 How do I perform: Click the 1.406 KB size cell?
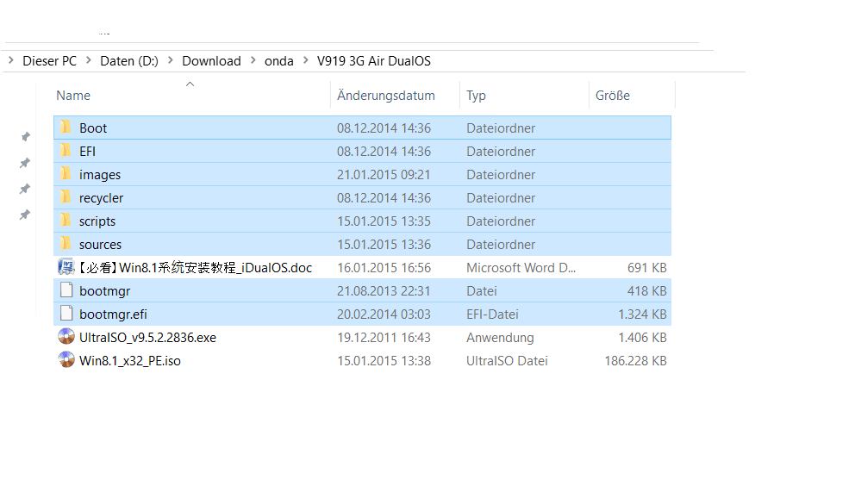point(642,338)
